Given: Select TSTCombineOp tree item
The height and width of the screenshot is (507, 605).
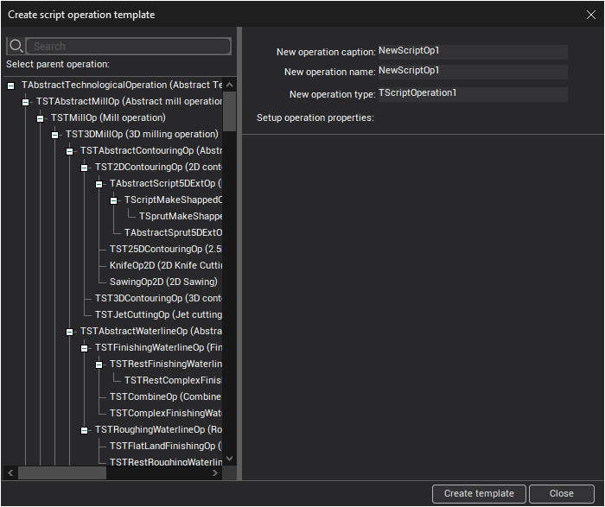Looking at the screenshot, I should click(x=164, y=396).
